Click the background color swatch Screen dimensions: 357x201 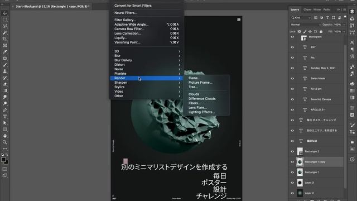(6, 162)
